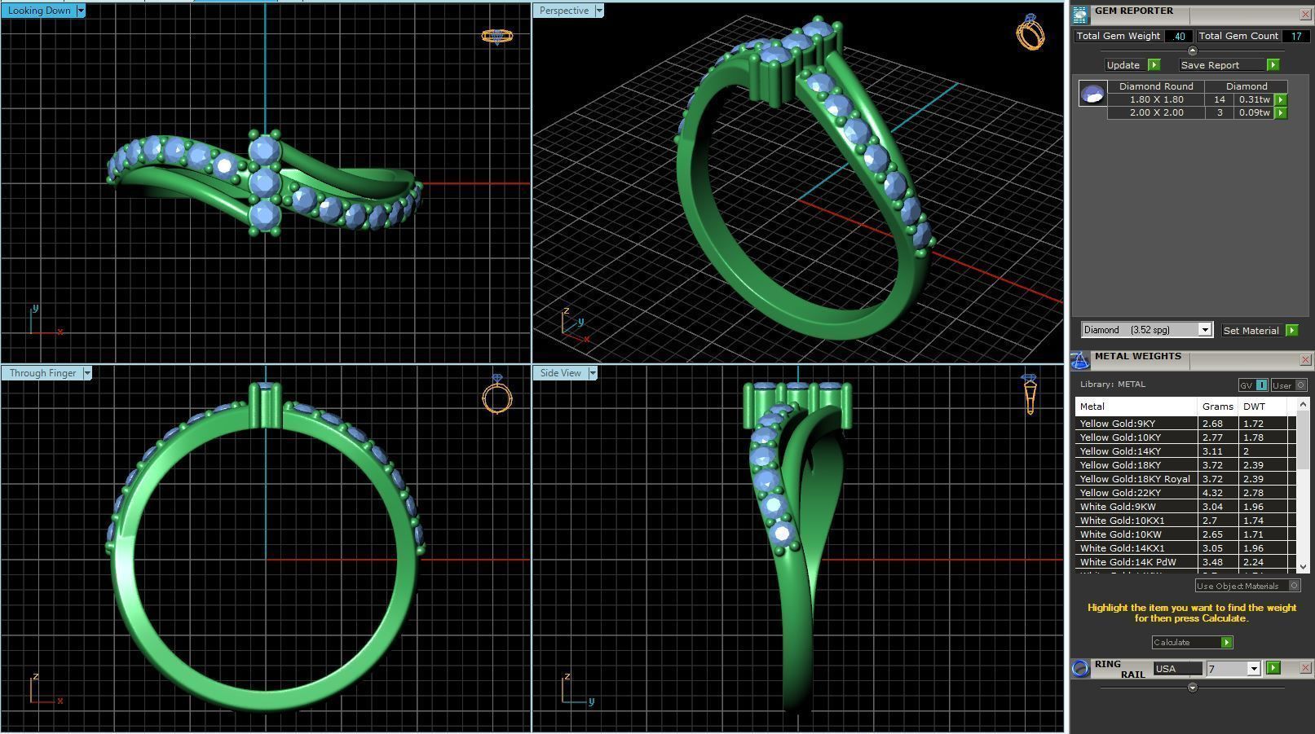Image resolution: width=1315 pixels, height=734 pixels.
Task: Select the Yellow Gold:9KY row
Action: point(1185,424)
